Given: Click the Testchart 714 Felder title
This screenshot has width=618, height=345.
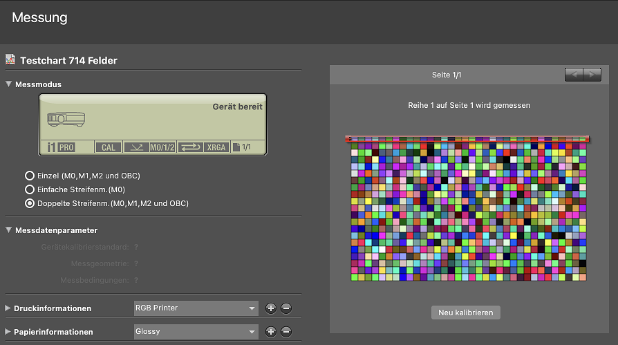Looking at the screenshot, I should 68,60.
